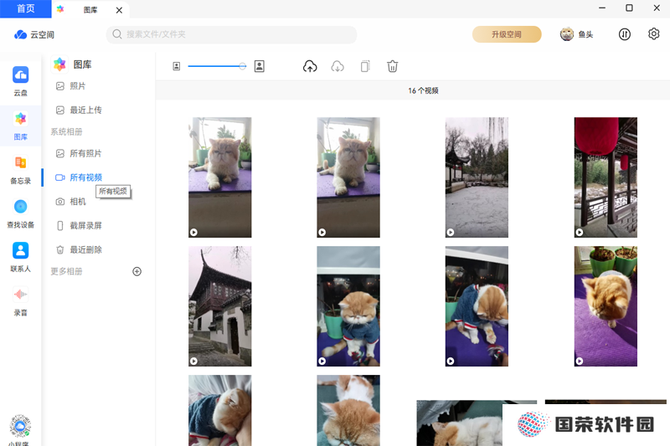Viewport: 670px width, 446px height.
Task: Click the 图库 panel heading
Action: [82, 64]
